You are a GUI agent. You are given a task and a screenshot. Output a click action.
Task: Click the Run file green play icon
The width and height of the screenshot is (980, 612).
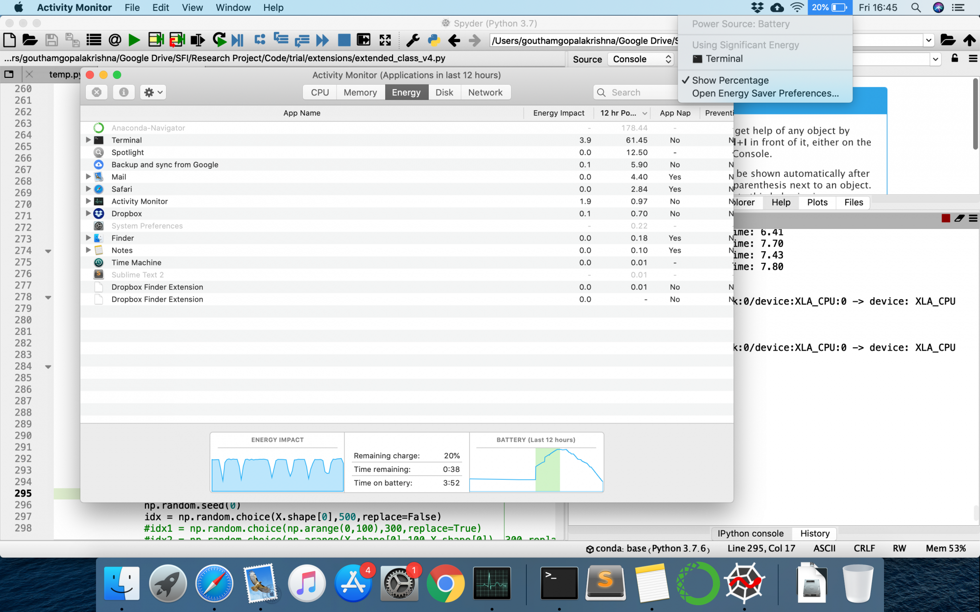pyautogui.click(x=134, y=40)
